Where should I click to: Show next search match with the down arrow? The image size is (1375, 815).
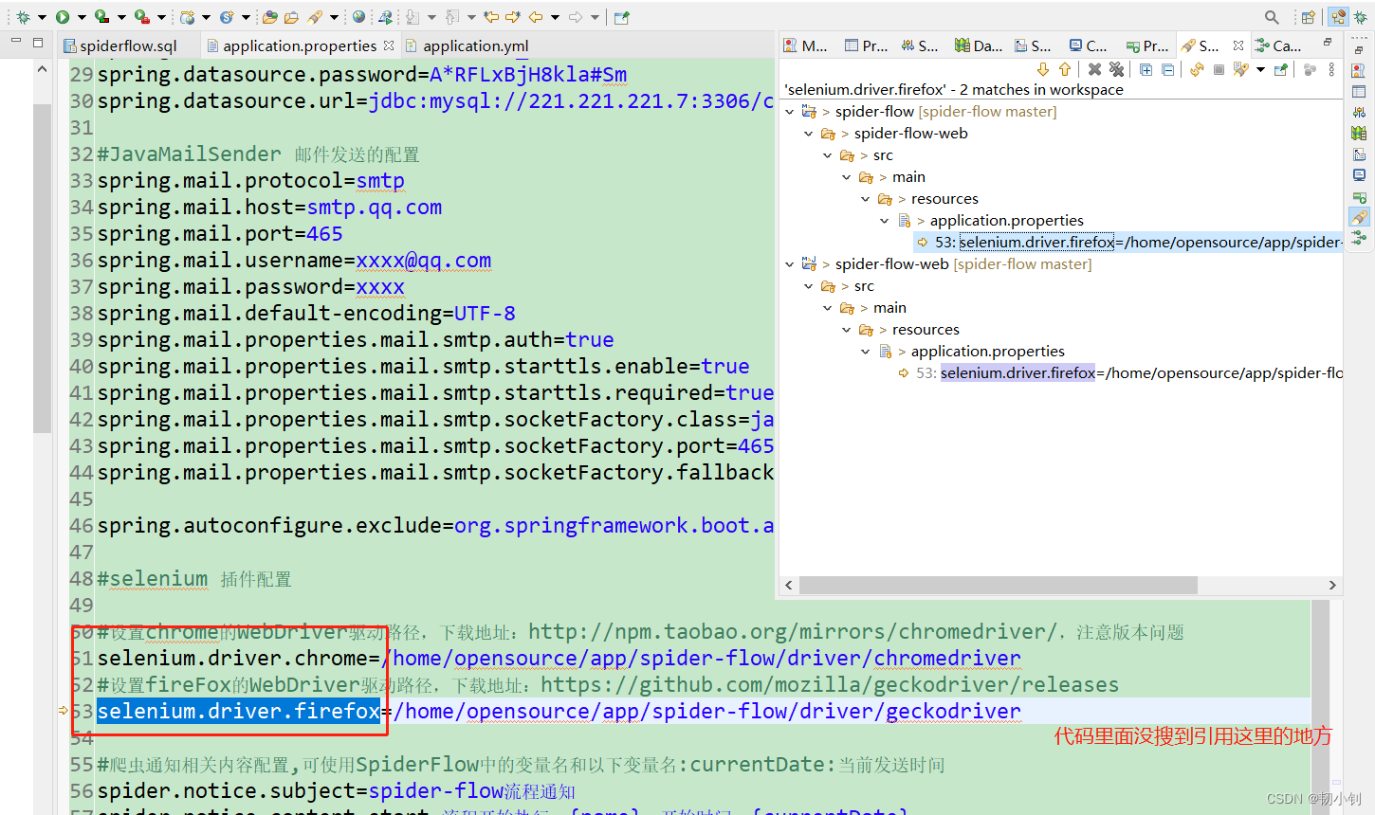[x=1043, y=69]
